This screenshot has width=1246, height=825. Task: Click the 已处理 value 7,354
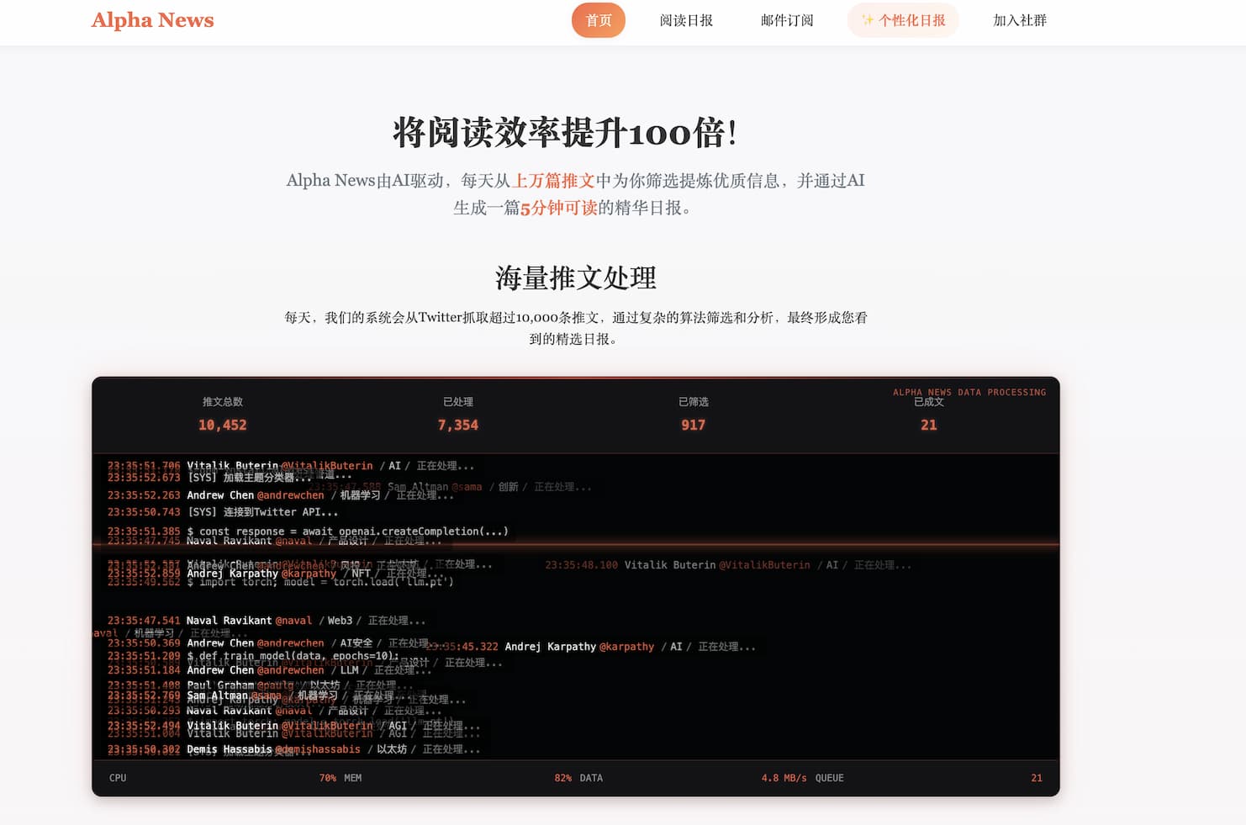pos(458,425)
